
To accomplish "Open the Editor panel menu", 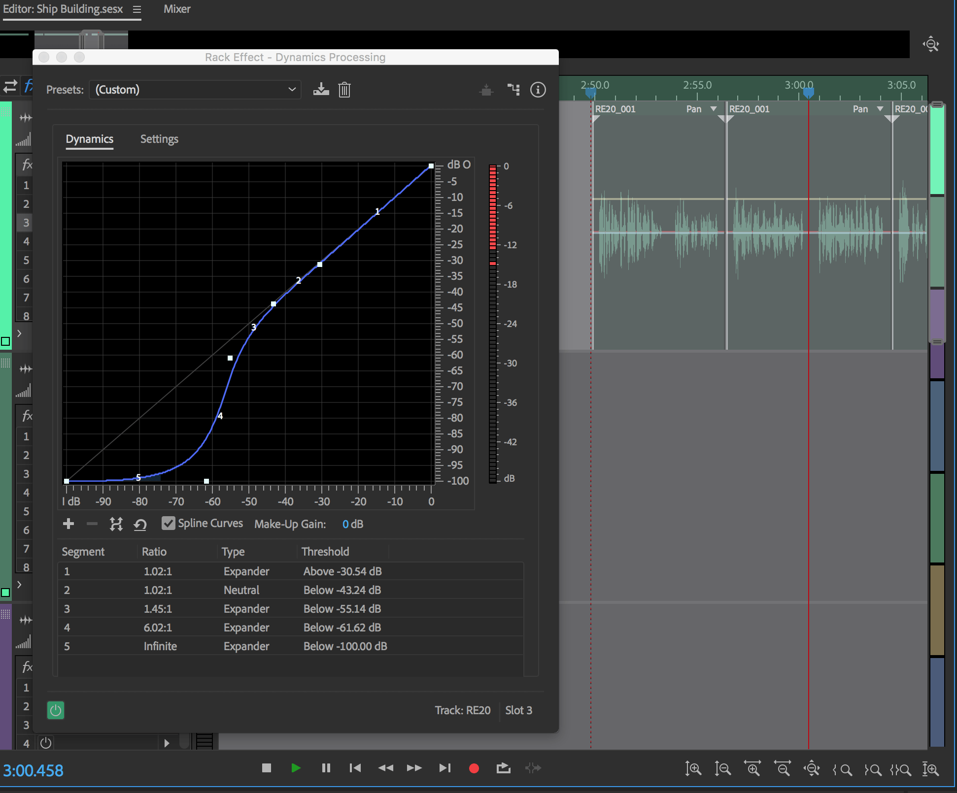I will 137,8.
